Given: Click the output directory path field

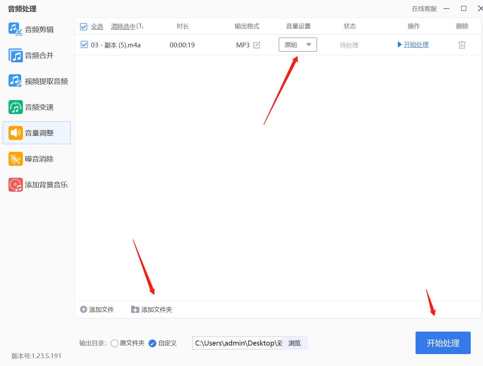Looking at the screenshot, I should pyautogui.click(x=237, y=343).
